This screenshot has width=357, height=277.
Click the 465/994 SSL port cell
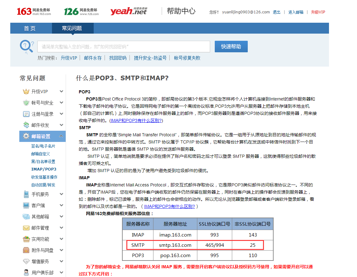(214, 245)
